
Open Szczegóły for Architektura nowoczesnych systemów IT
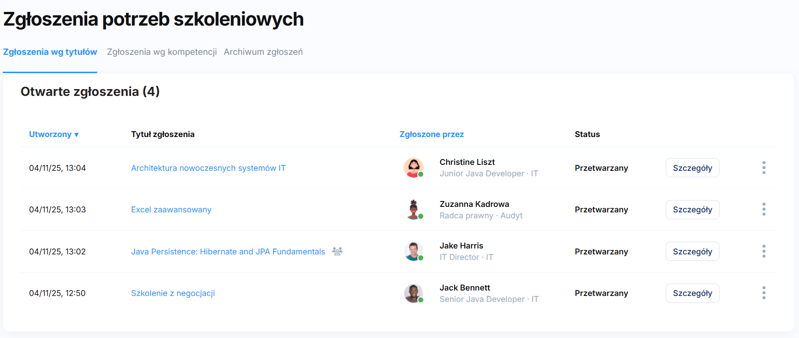pyautogui.click(x=692, y=168)
